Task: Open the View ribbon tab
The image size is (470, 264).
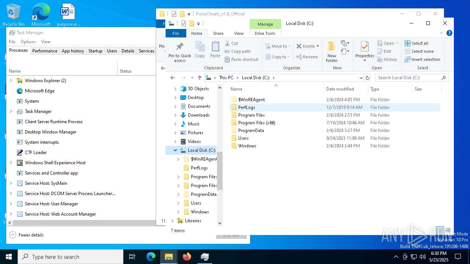Action: [x=239, y=33]
